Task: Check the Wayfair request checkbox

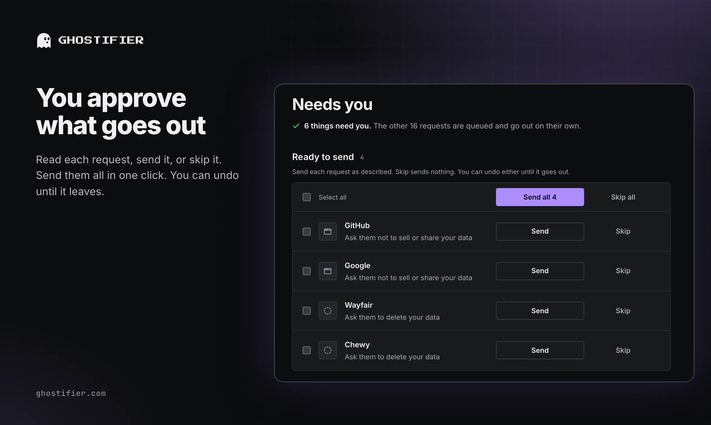Action: pos(307,310)
